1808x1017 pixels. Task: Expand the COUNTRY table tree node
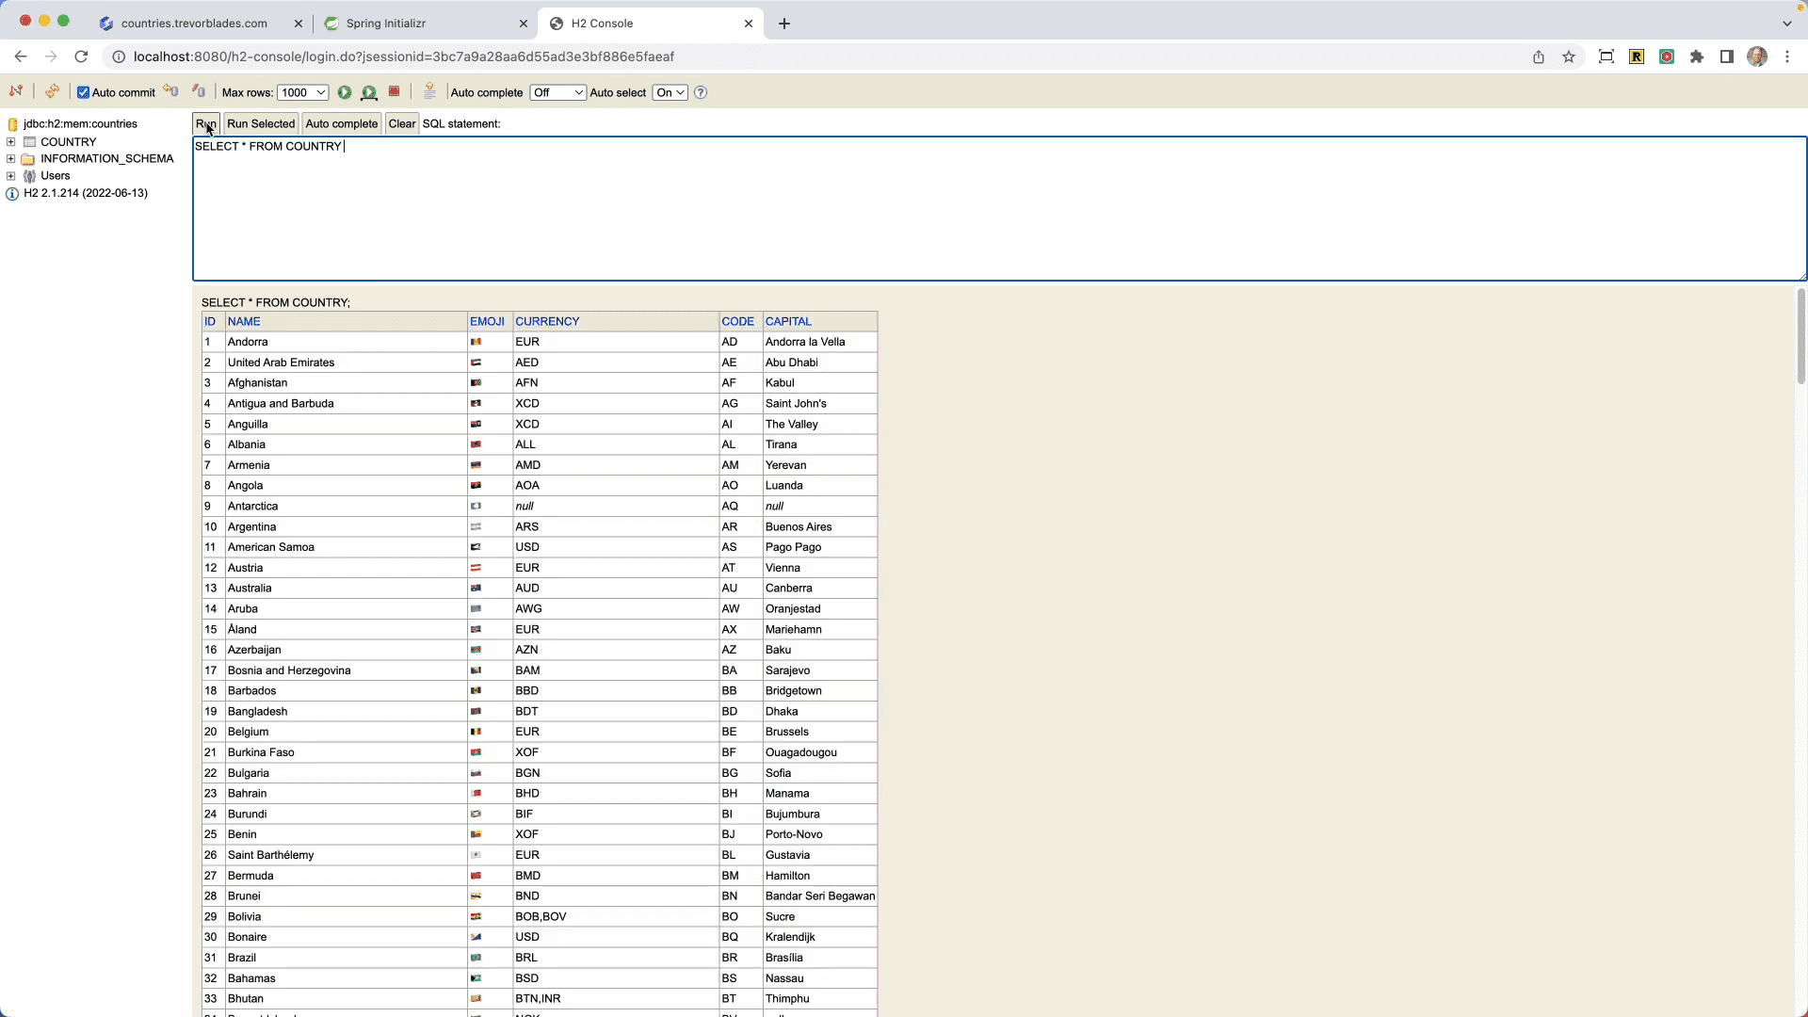pyautogui.click(x=11, y=142)
